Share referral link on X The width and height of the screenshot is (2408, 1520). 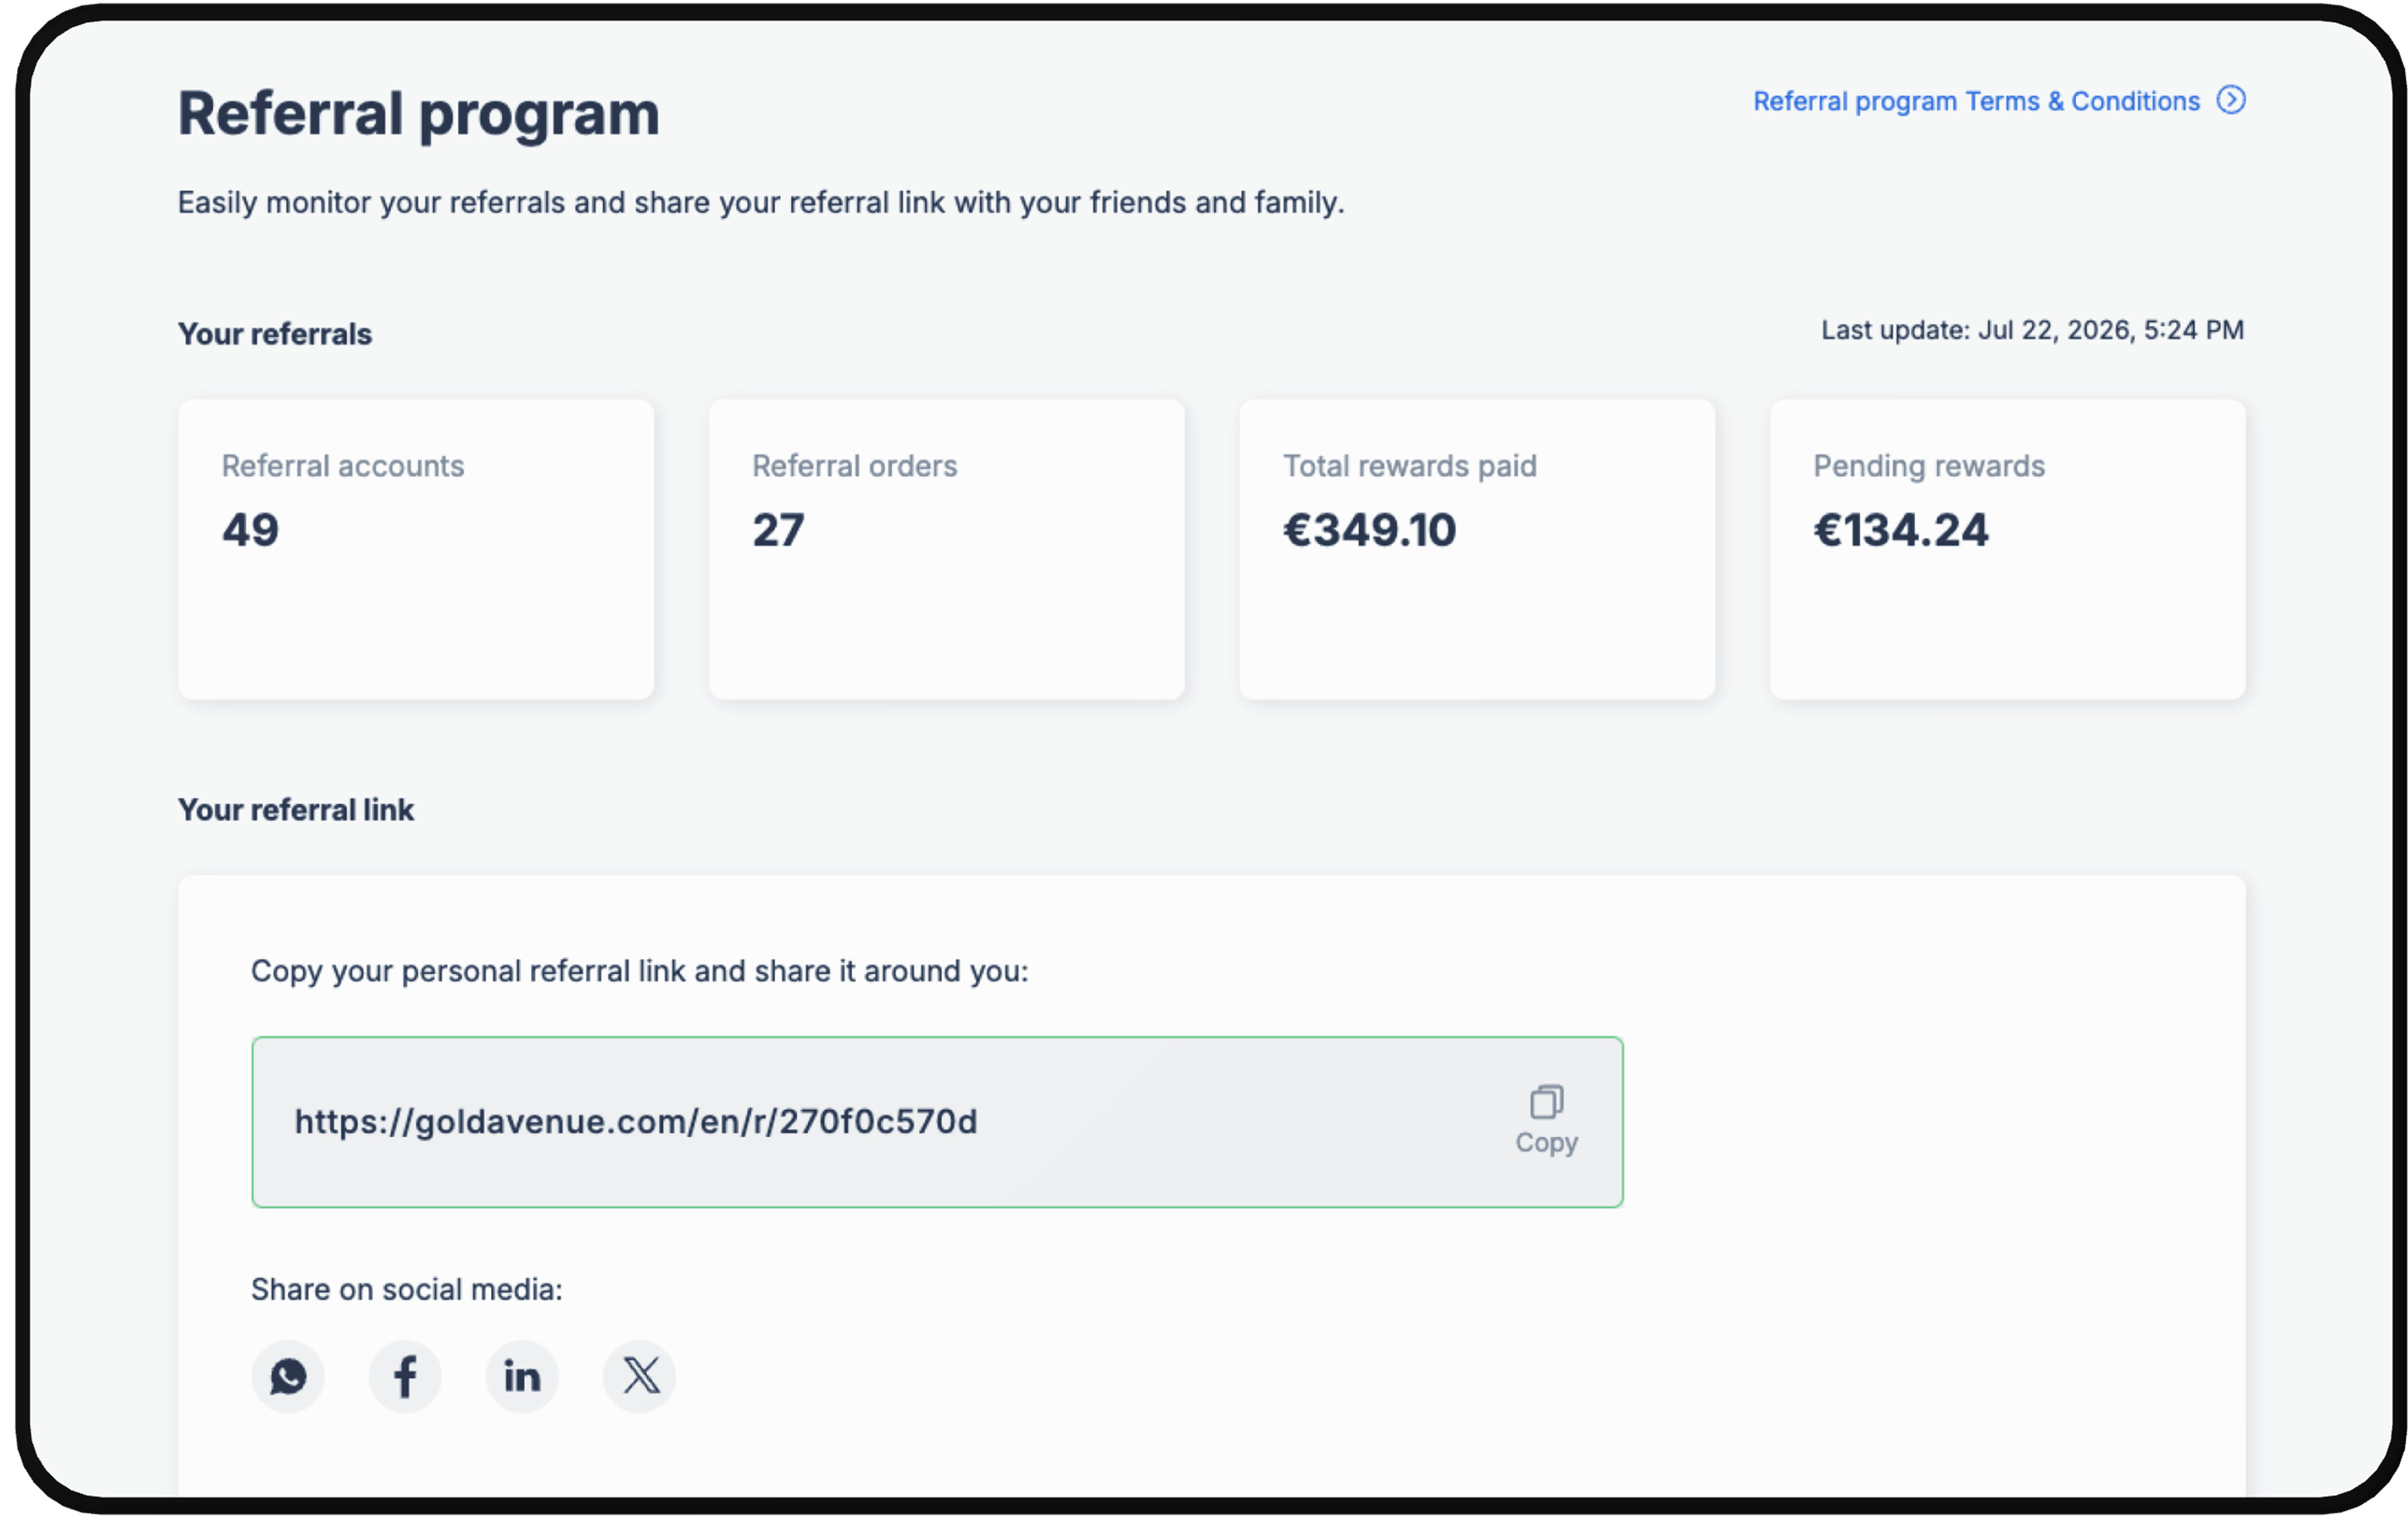(640, 1377)
